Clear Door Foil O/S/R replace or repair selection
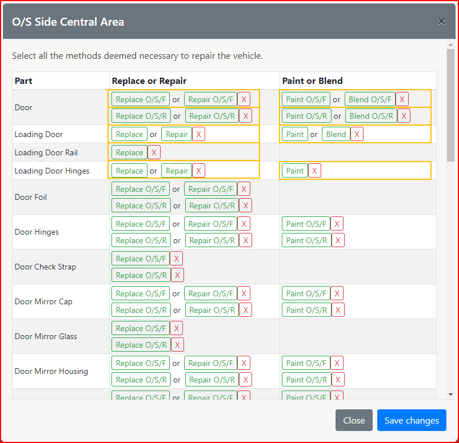The height and width of the screenshot is (443, 459). tap(246, 206)
